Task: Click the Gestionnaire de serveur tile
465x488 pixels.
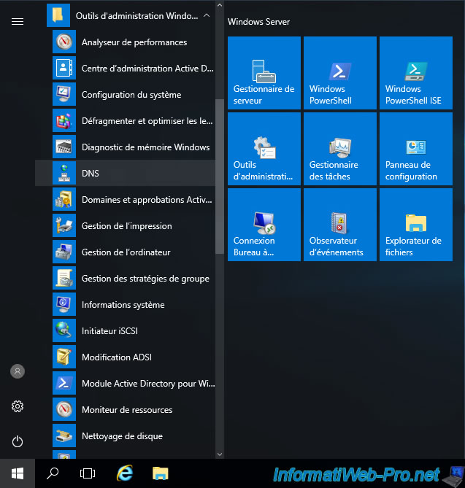Action: (264, 73)
